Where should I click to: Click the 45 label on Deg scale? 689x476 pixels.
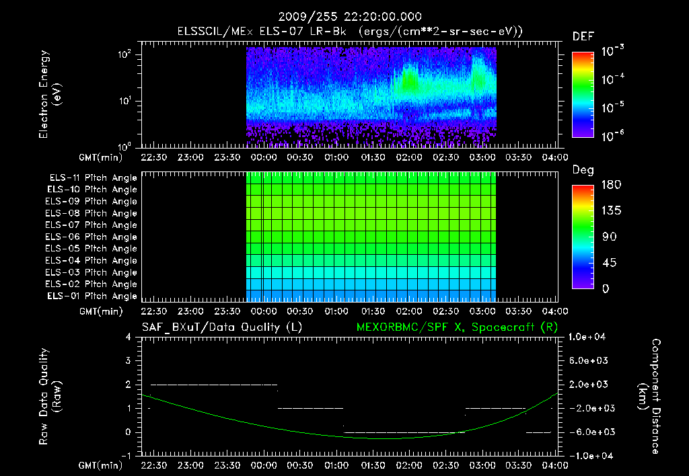[x=609, y=263]
